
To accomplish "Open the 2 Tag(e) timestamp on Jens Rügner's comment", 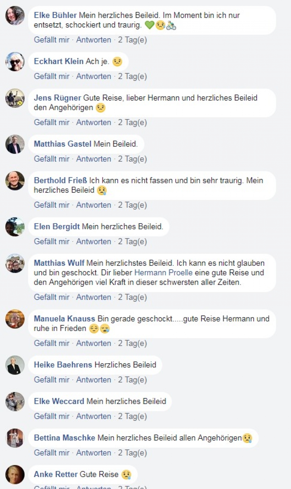I will point(132,122).
